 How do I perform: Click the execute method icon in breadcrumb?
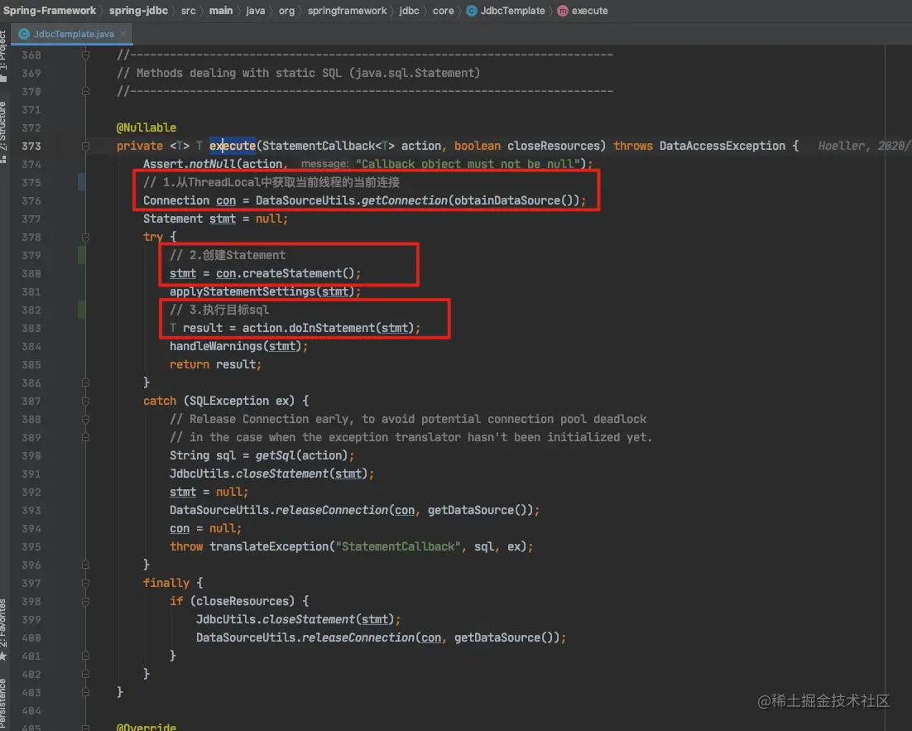tap(563, 11)
